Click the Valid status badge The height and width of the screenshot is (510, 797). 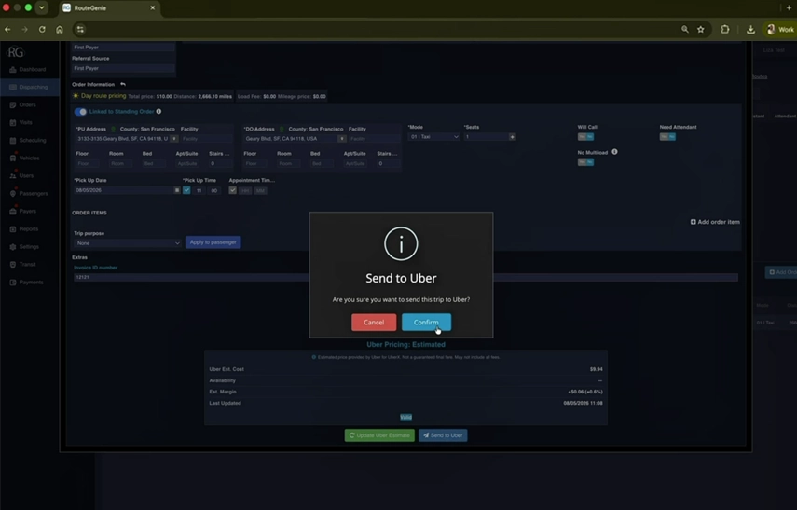[x=405, y=418]
